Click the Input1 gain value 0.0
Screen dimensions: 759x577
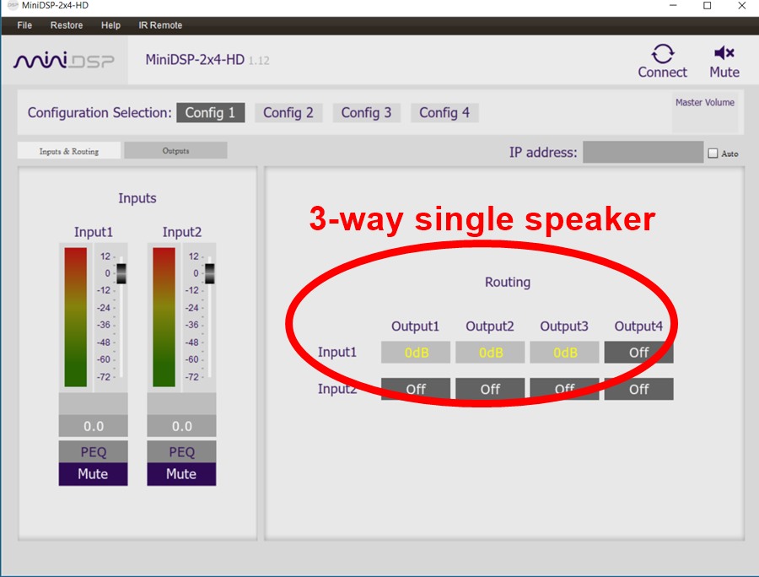[x=94, y=426]
